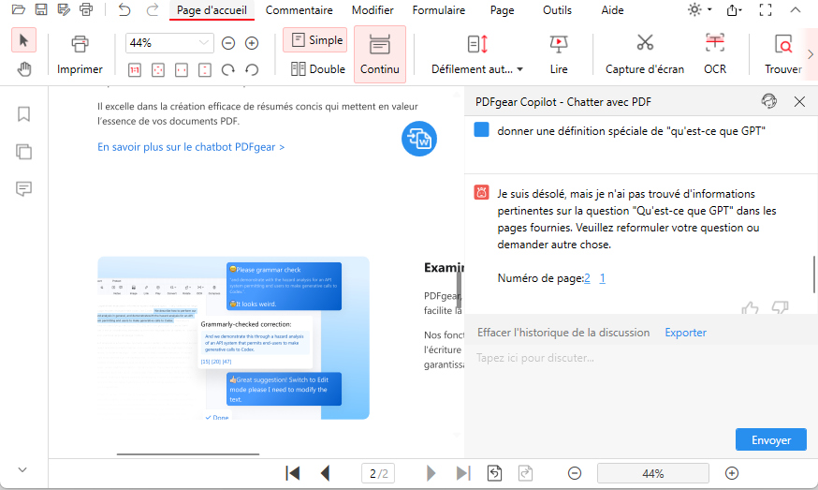
Task: Click the print icon in the top bar
Action: (x=86, y=9)
